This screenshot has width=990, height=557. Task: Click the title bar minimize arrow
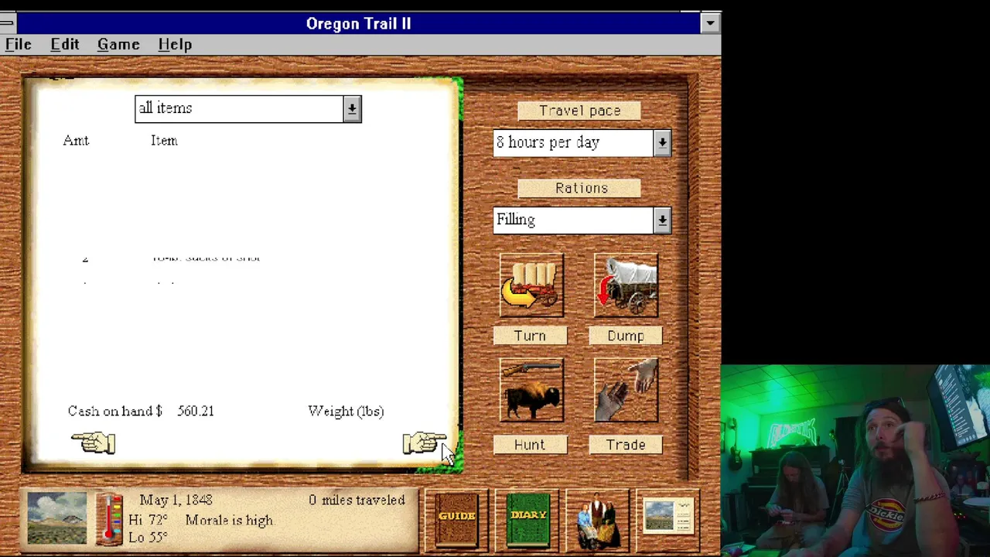tap(710, 23)
